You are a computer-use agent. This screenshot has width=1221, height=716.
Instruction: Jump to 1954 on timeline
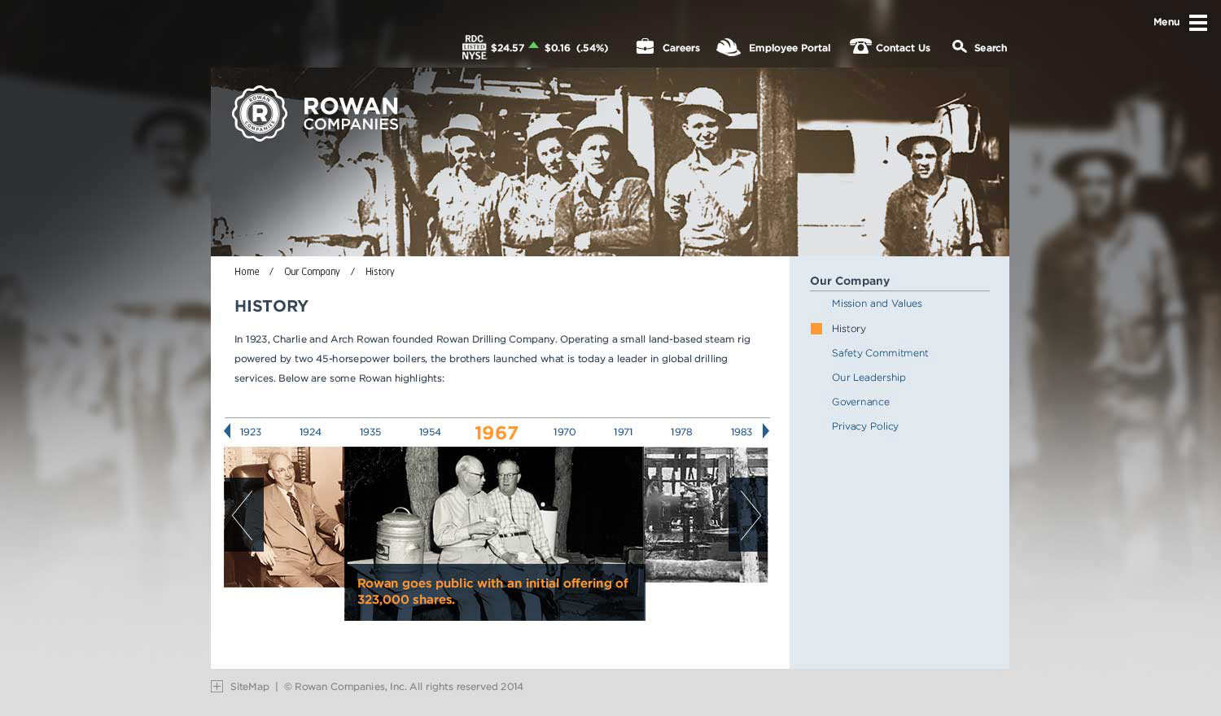click(x=430, y=432)
